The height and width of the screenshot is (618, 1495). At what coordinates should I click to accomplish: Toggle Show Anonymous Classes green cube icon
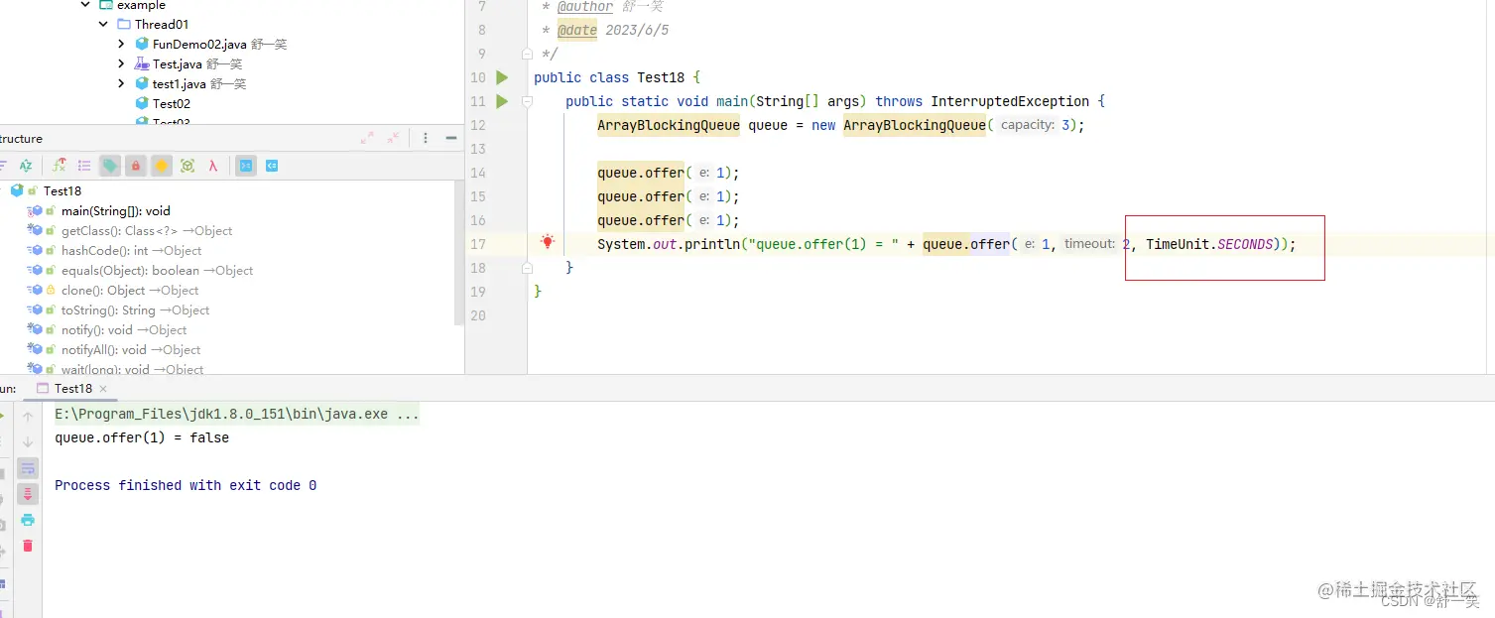coord(187,166)
